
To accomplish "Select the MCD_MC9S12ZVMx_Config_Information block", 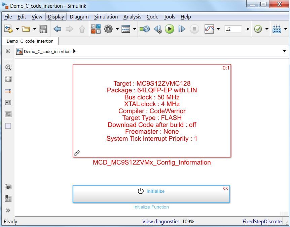I will pyautogui.click(x=152, y=111).
